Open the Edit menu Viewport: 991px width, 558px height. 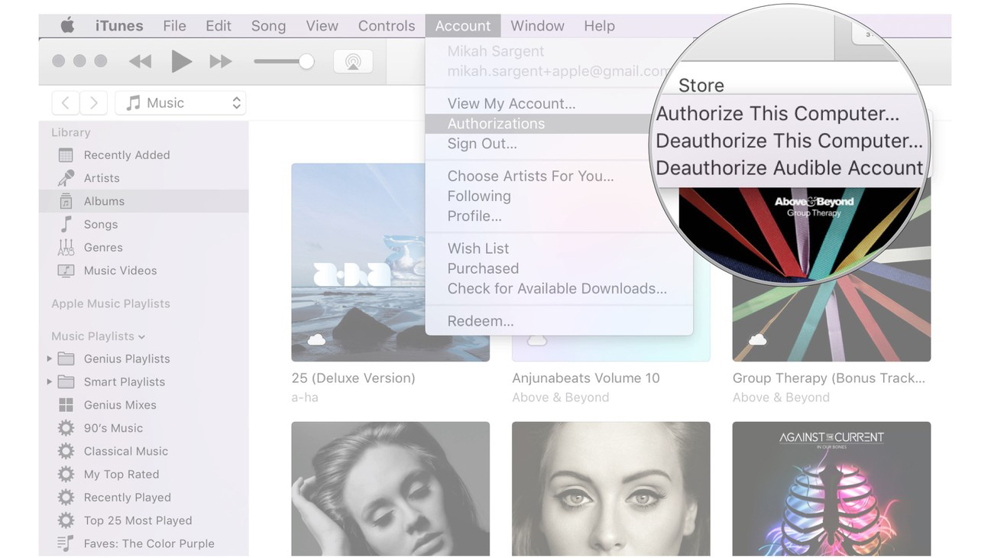(x=219, y=25)
